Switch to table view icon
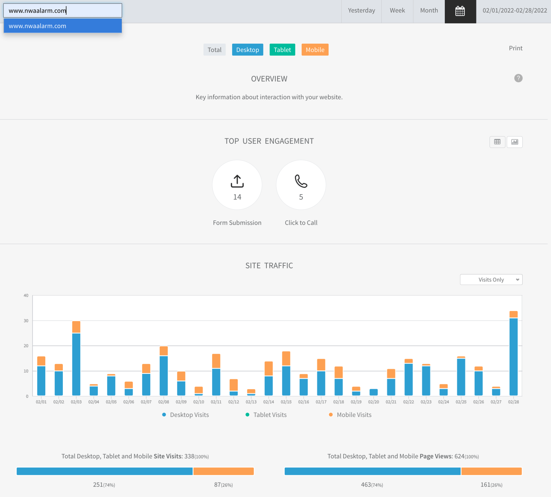This screenshot has width=551, height=497. (497, 142)
